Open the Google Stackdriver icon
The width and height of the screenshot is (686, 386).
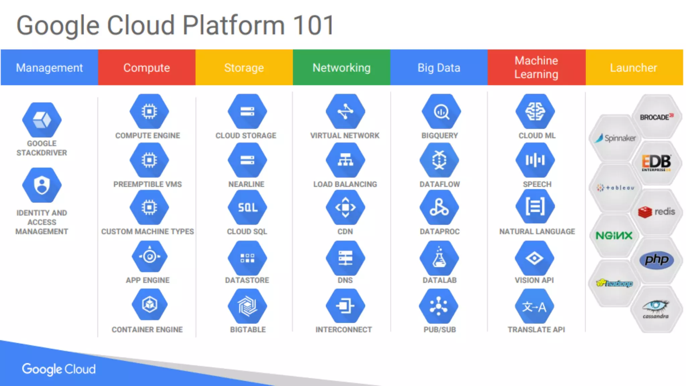(42, 120)
